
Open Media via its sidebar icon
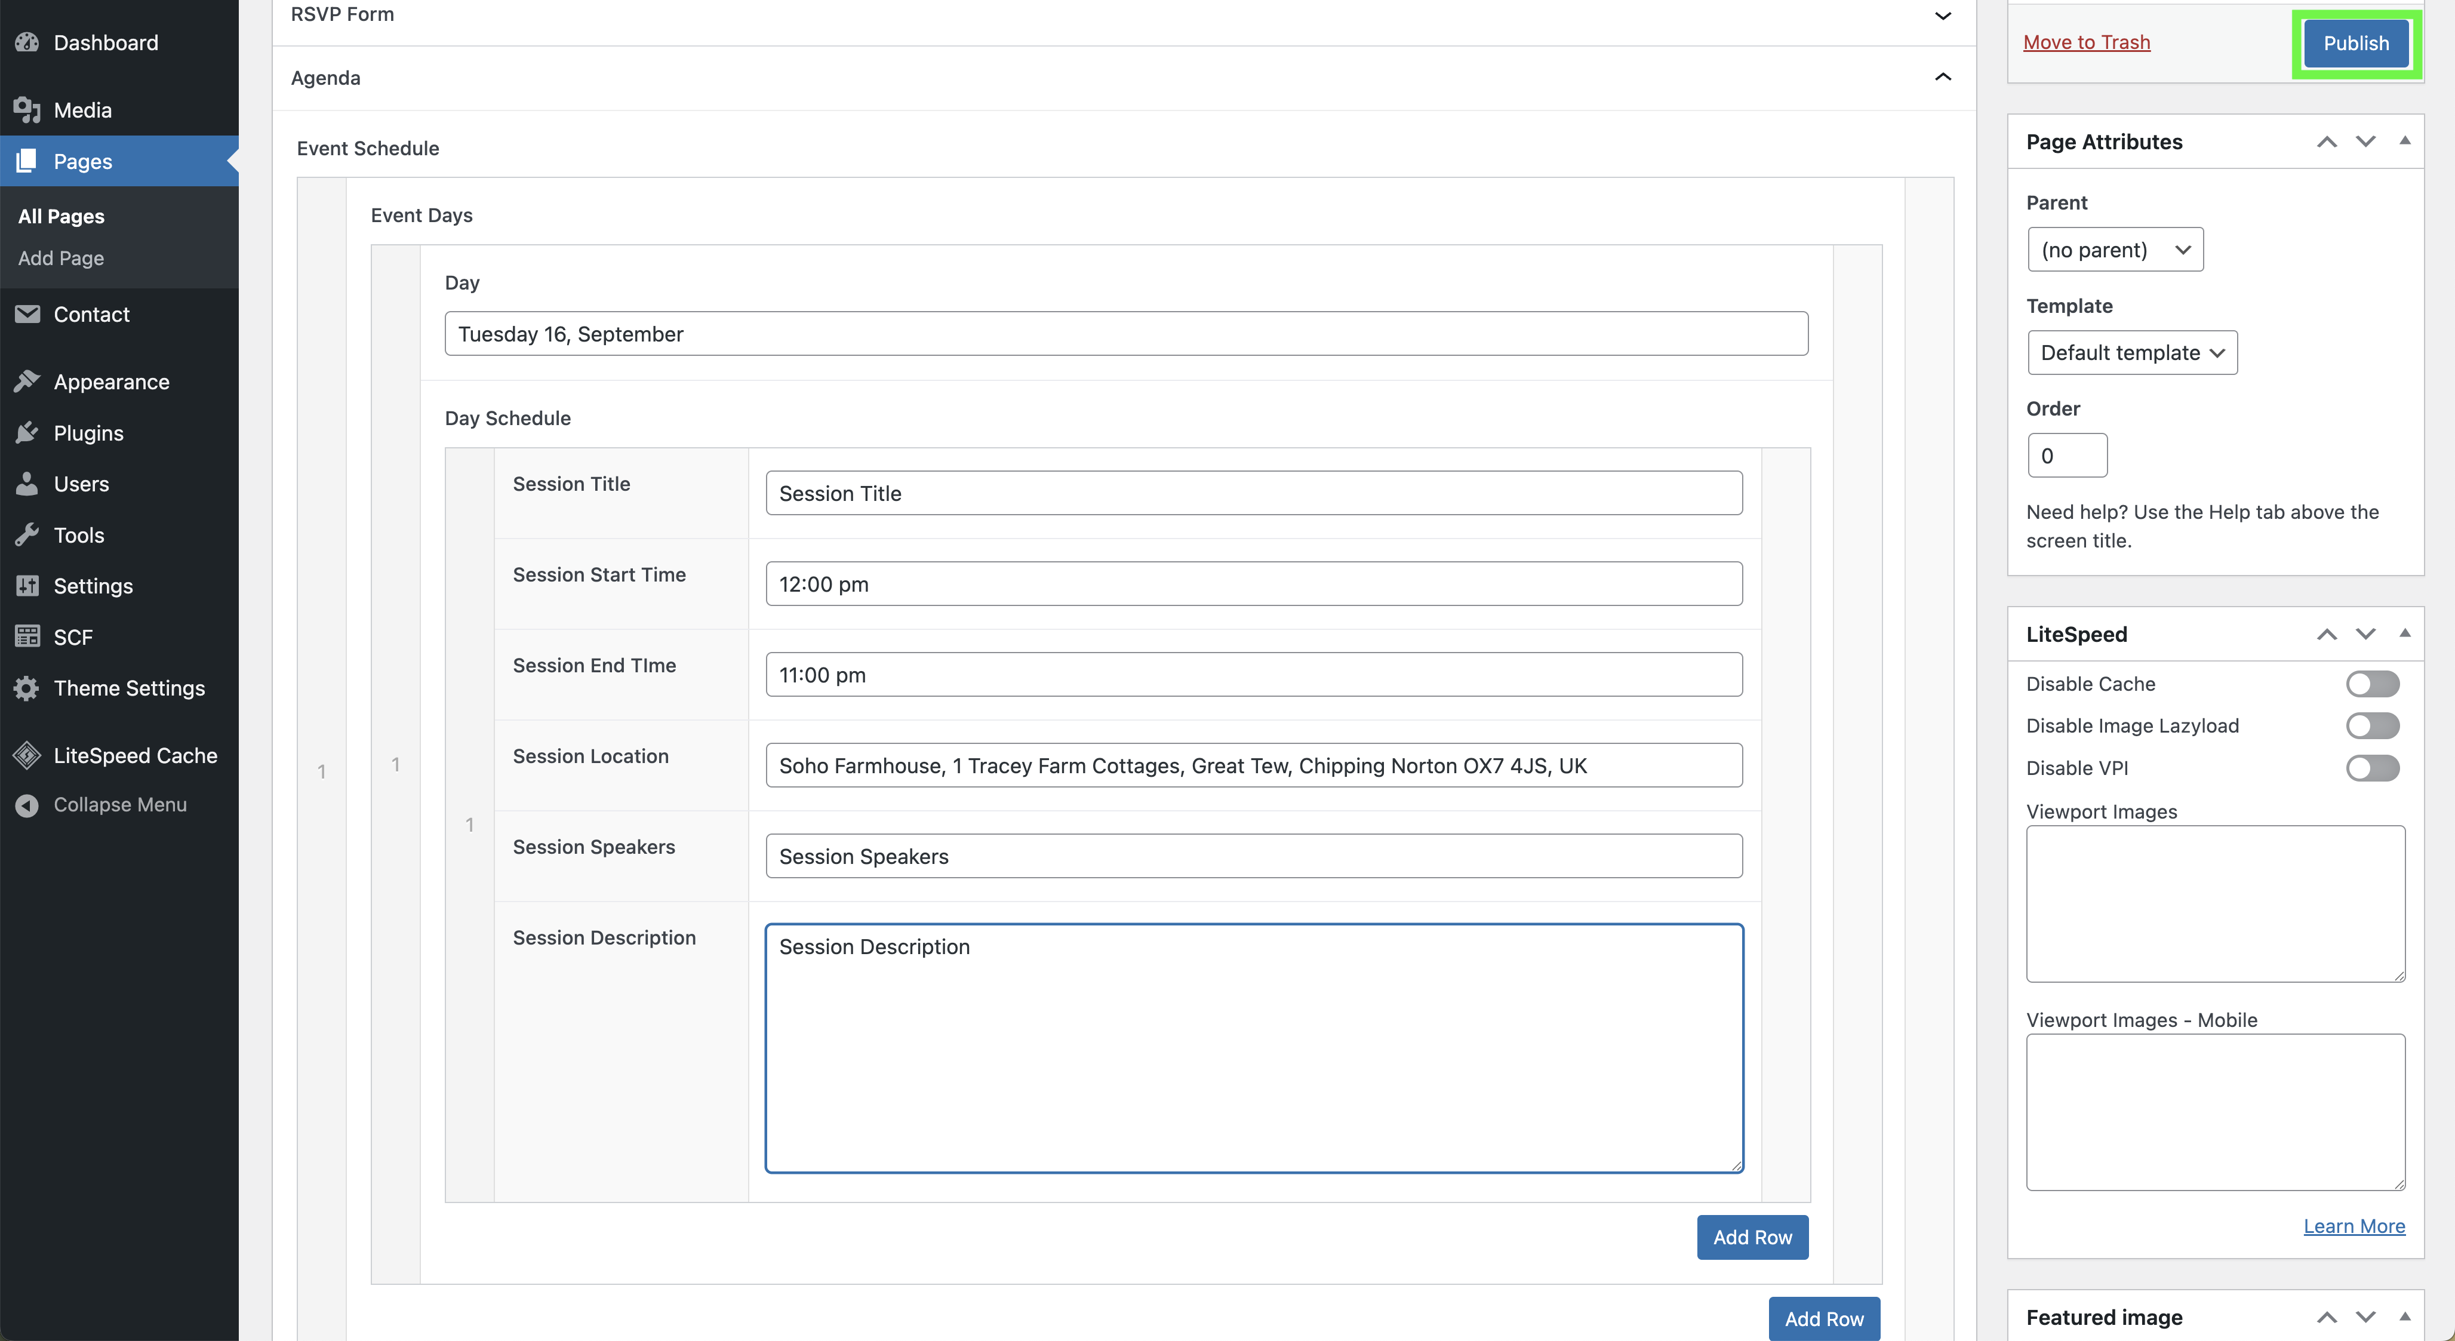point(27,110)
